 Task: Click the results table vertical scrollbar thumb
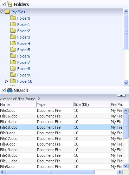coord(126,126)
